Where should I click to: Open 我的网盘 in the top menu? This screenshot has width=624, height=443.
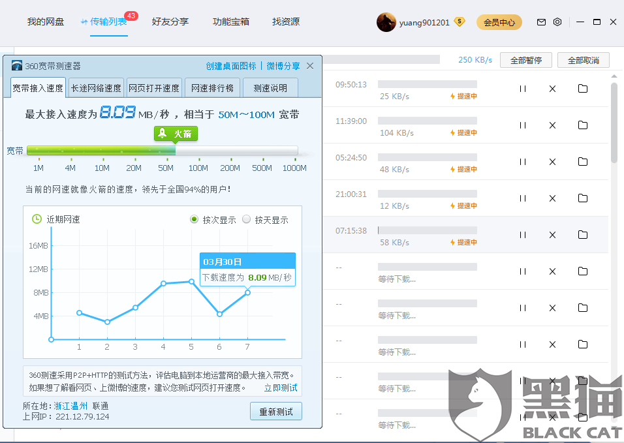46,22
